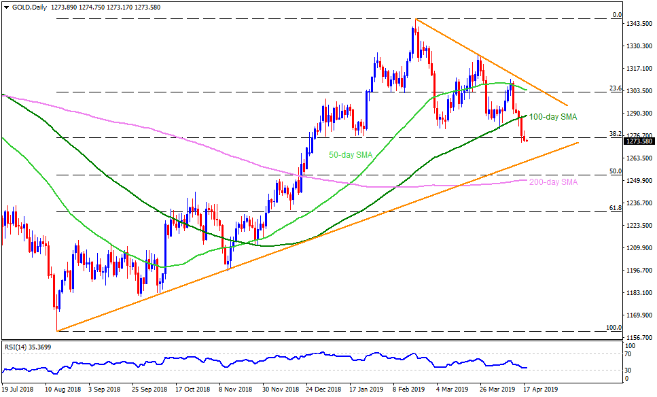This screenshot has height=397, width=657.
Task: Select the 200-day SMA label
Action: [x=553, y=182]
